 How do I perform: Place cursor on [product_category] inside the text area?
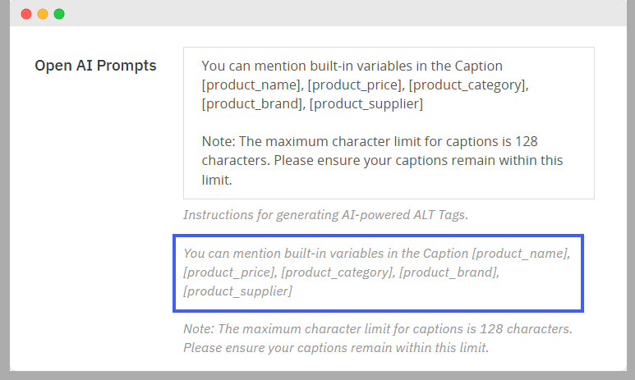click(468, 85)
